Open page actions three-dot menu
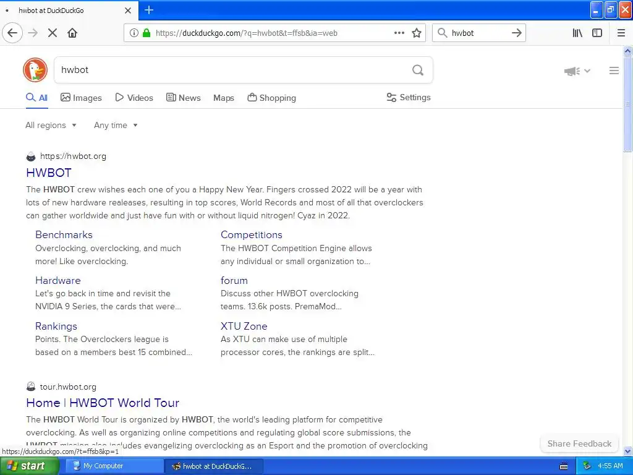Screen dimensions: 633x475 point(399,33)
